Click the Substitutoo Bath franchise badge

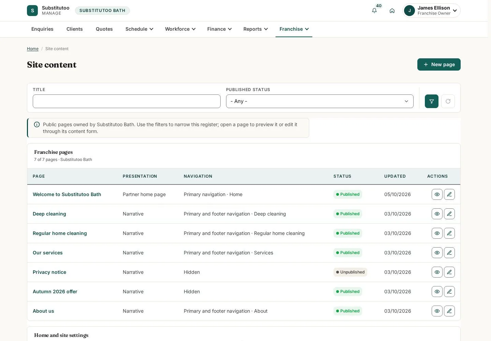pos(102,11)
